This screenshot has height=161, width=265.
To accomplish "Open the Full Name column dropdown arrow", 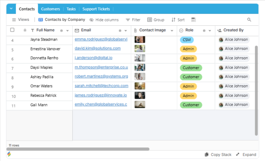I will [67, 31].
